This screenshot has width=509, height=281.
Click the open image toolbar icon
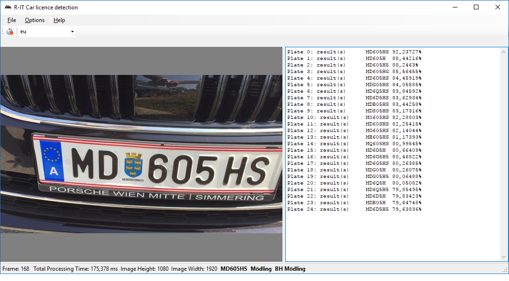(10, 31)
